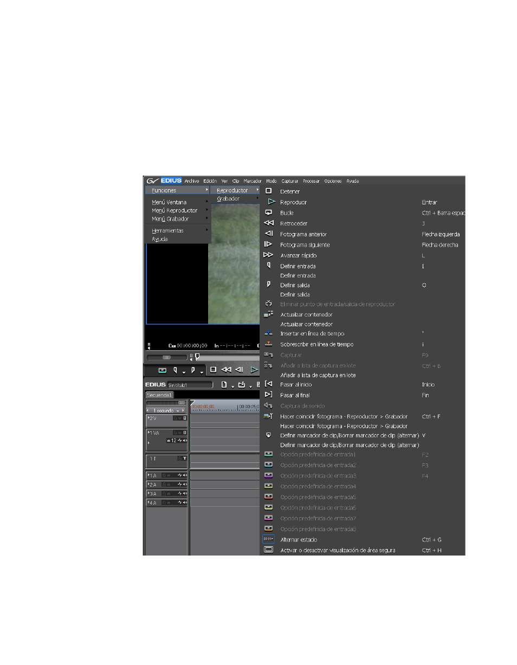Click Retroceder rewind entry
The height and width of the screenshot is (665, 517).
coord(294,223)
